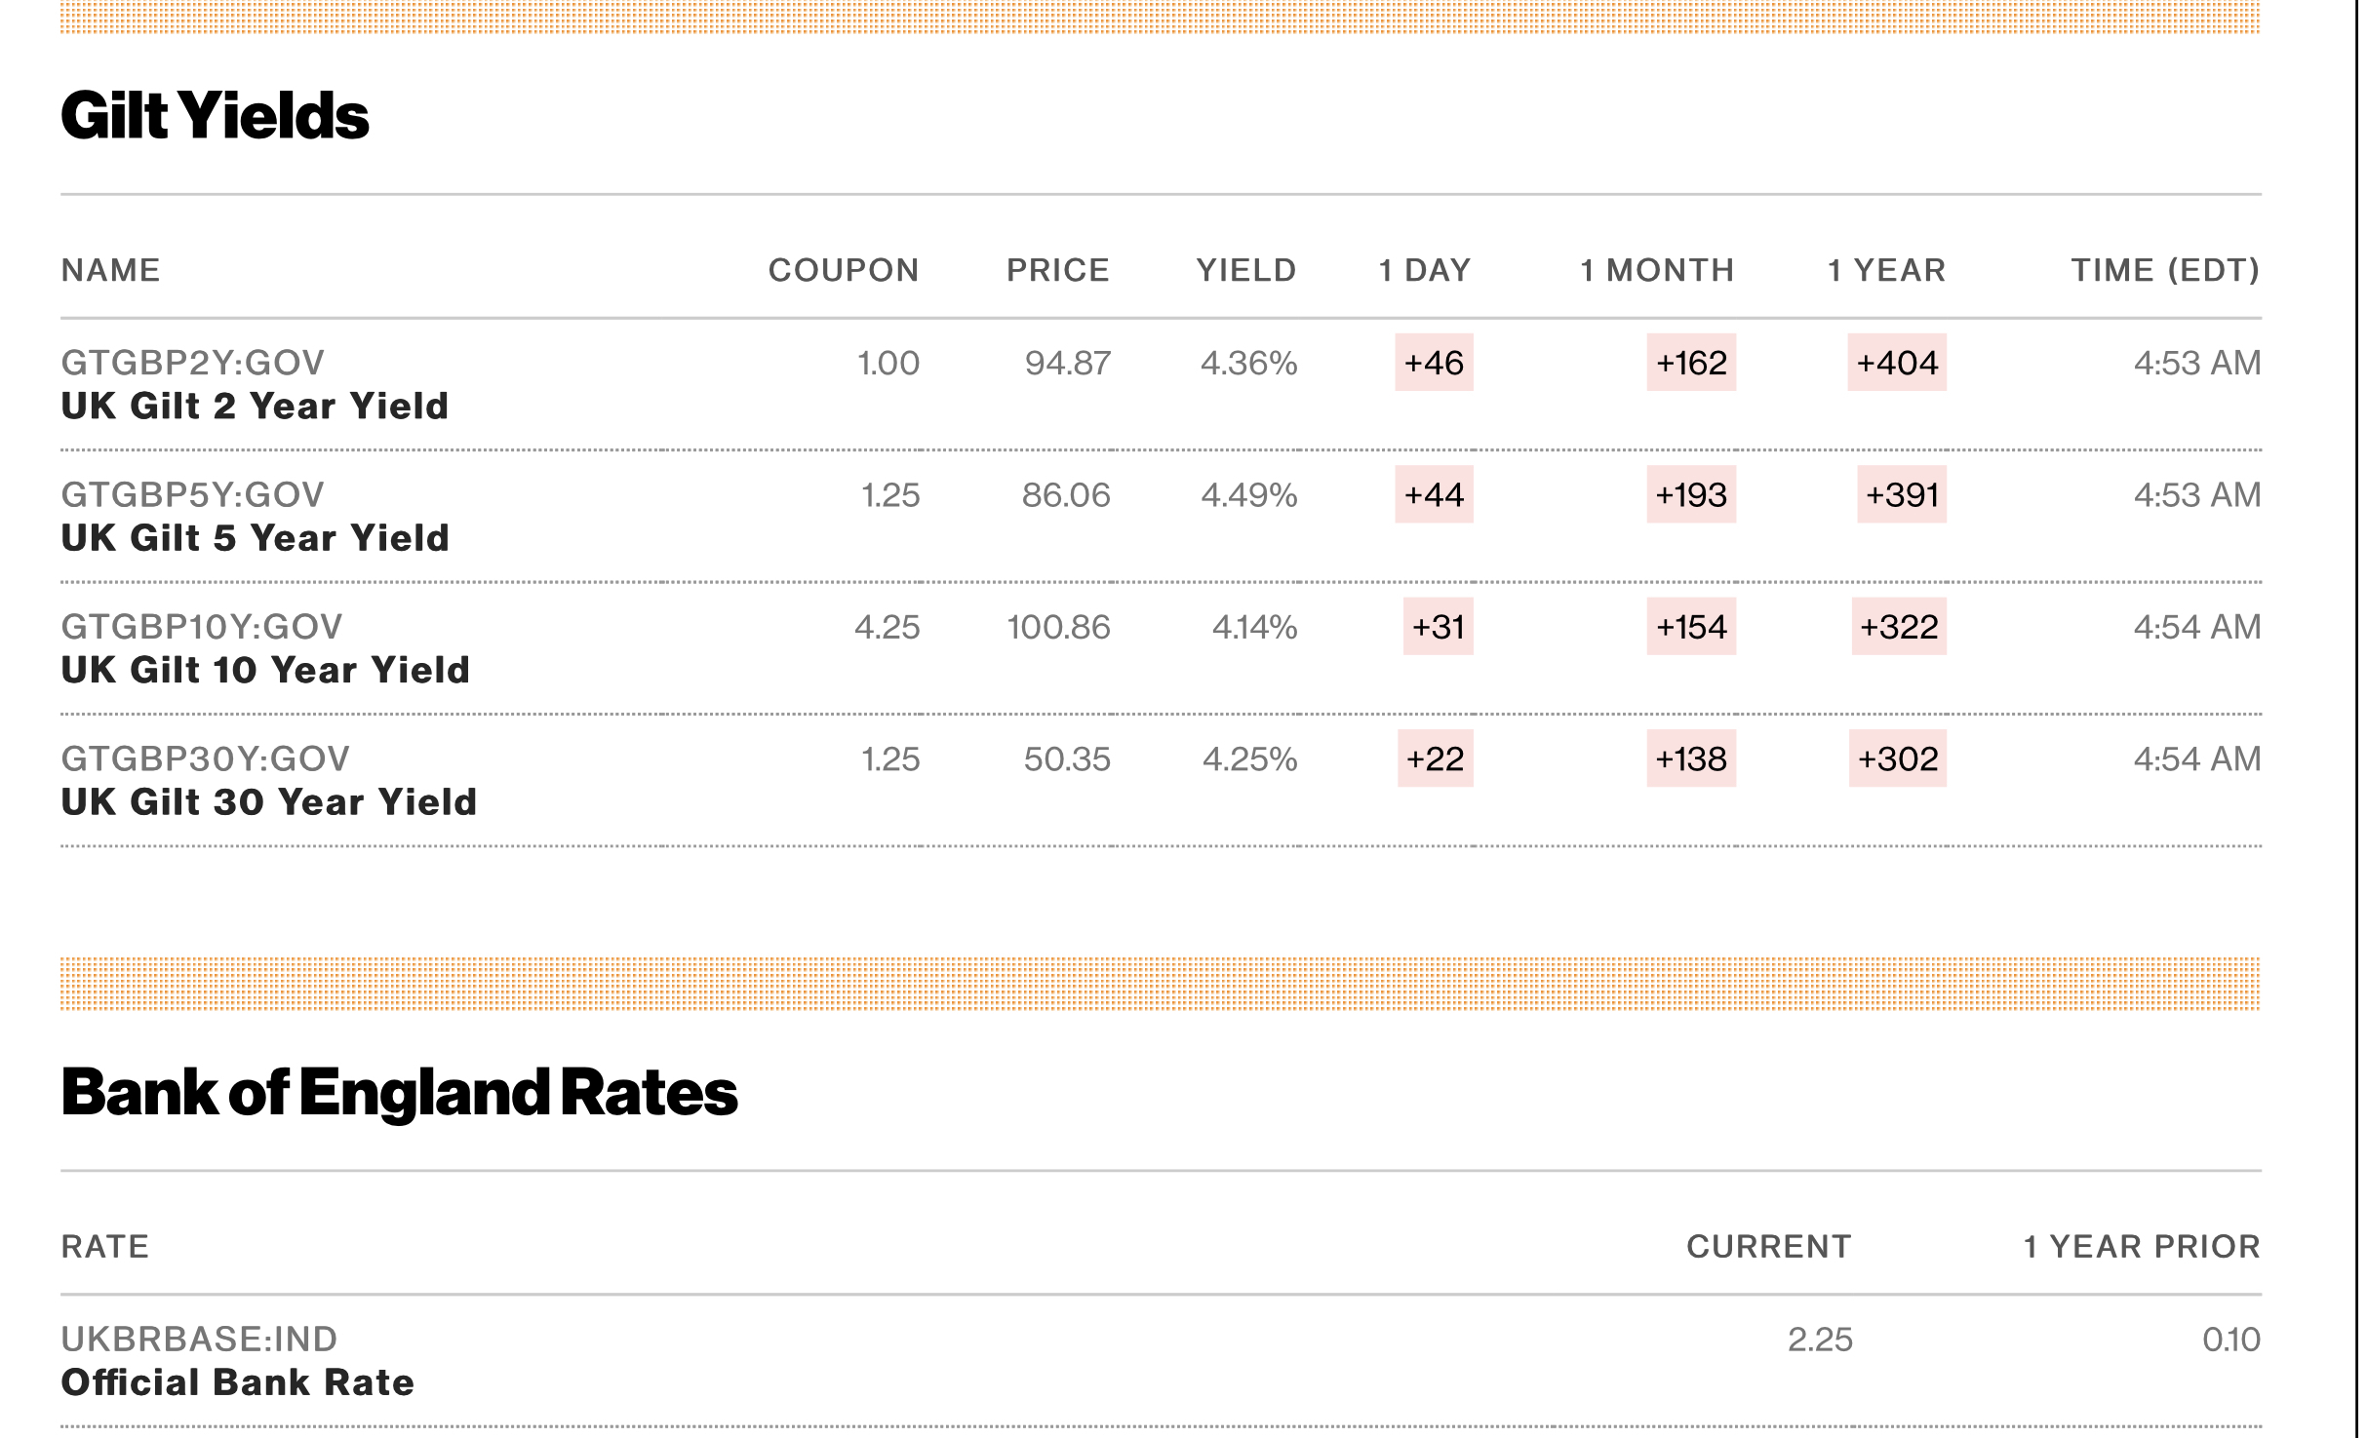Click the +46 one-day change
This screenshot has height=1438, width=2367.
(1434, 363)
